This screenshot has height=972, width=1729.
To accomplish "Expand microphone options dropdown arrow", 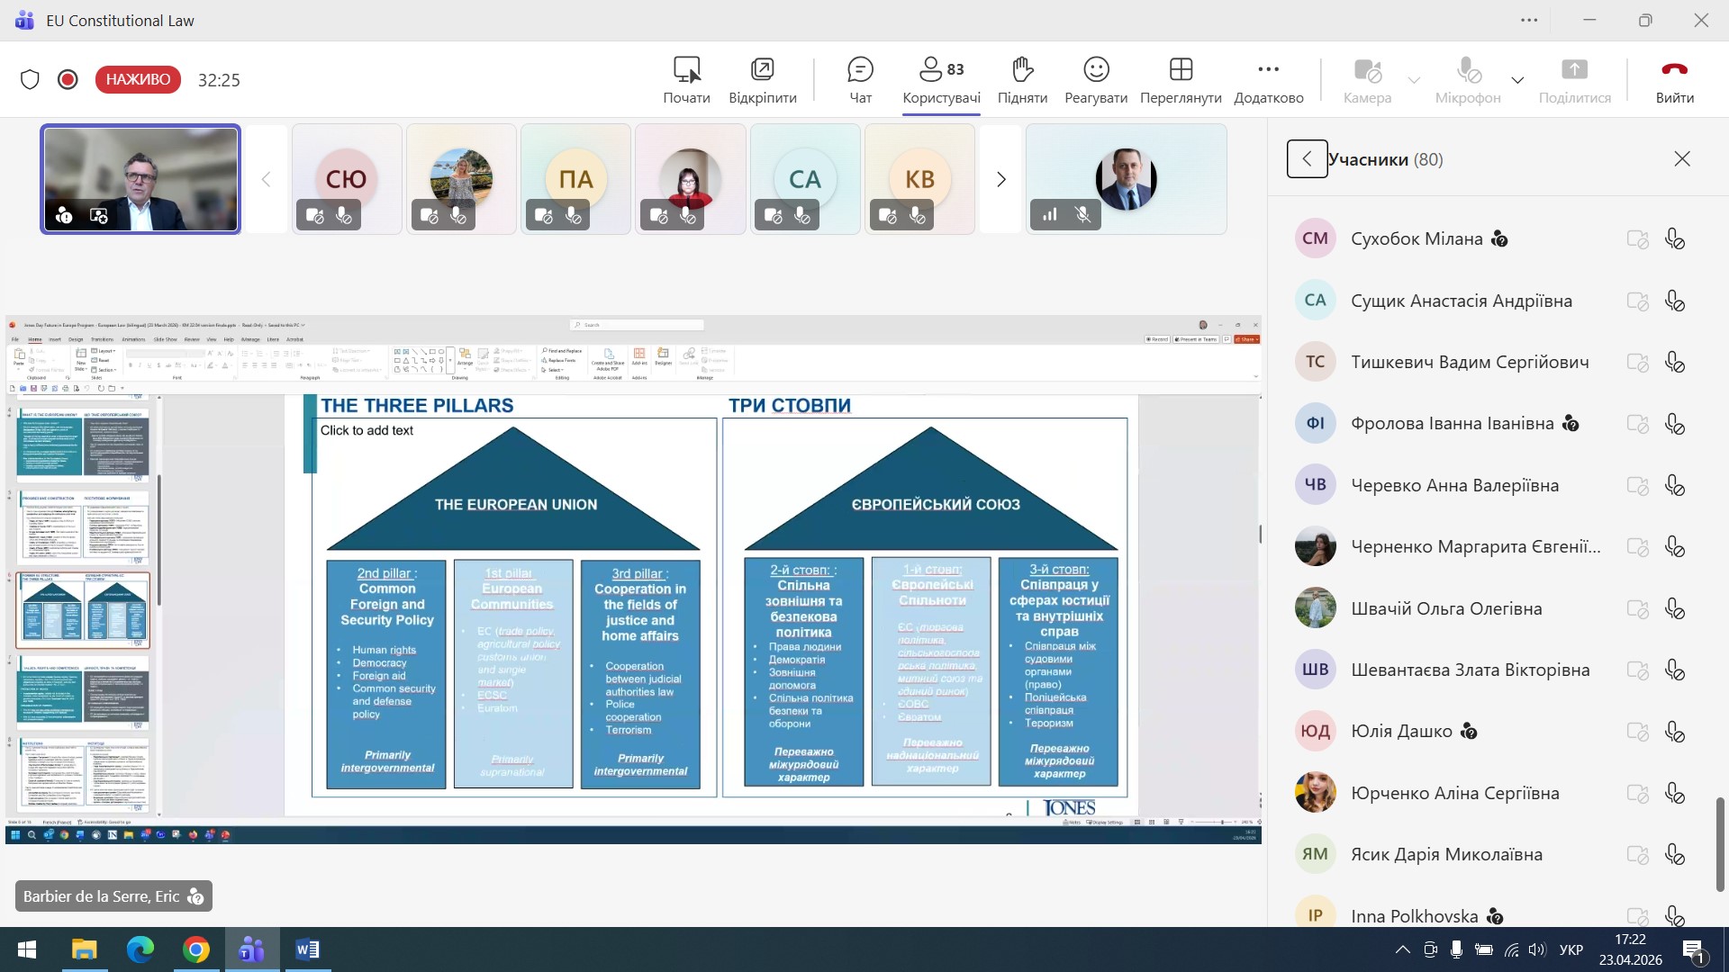I will tap(1517, 80).
